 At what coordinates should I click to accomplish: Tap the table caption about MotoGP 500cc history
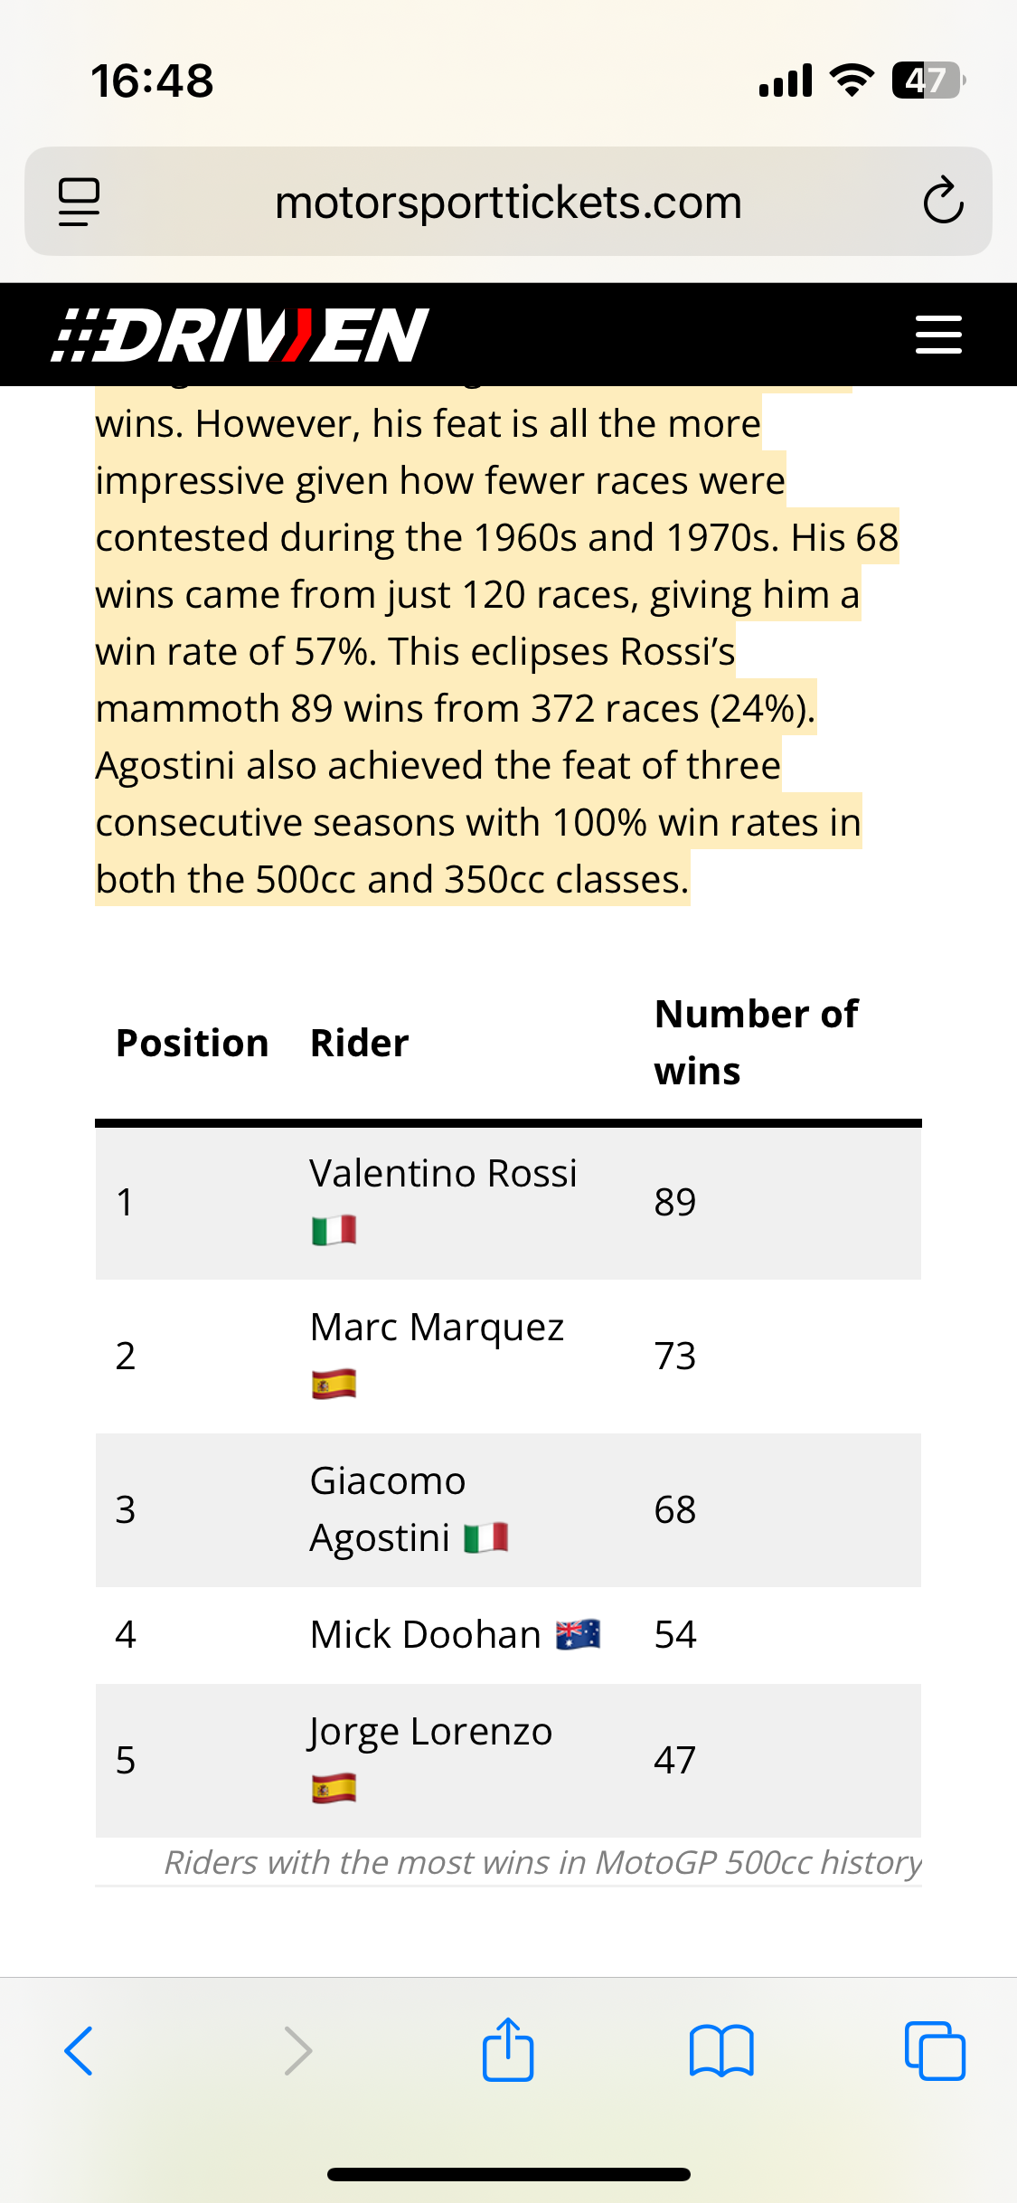point(542,1863)
